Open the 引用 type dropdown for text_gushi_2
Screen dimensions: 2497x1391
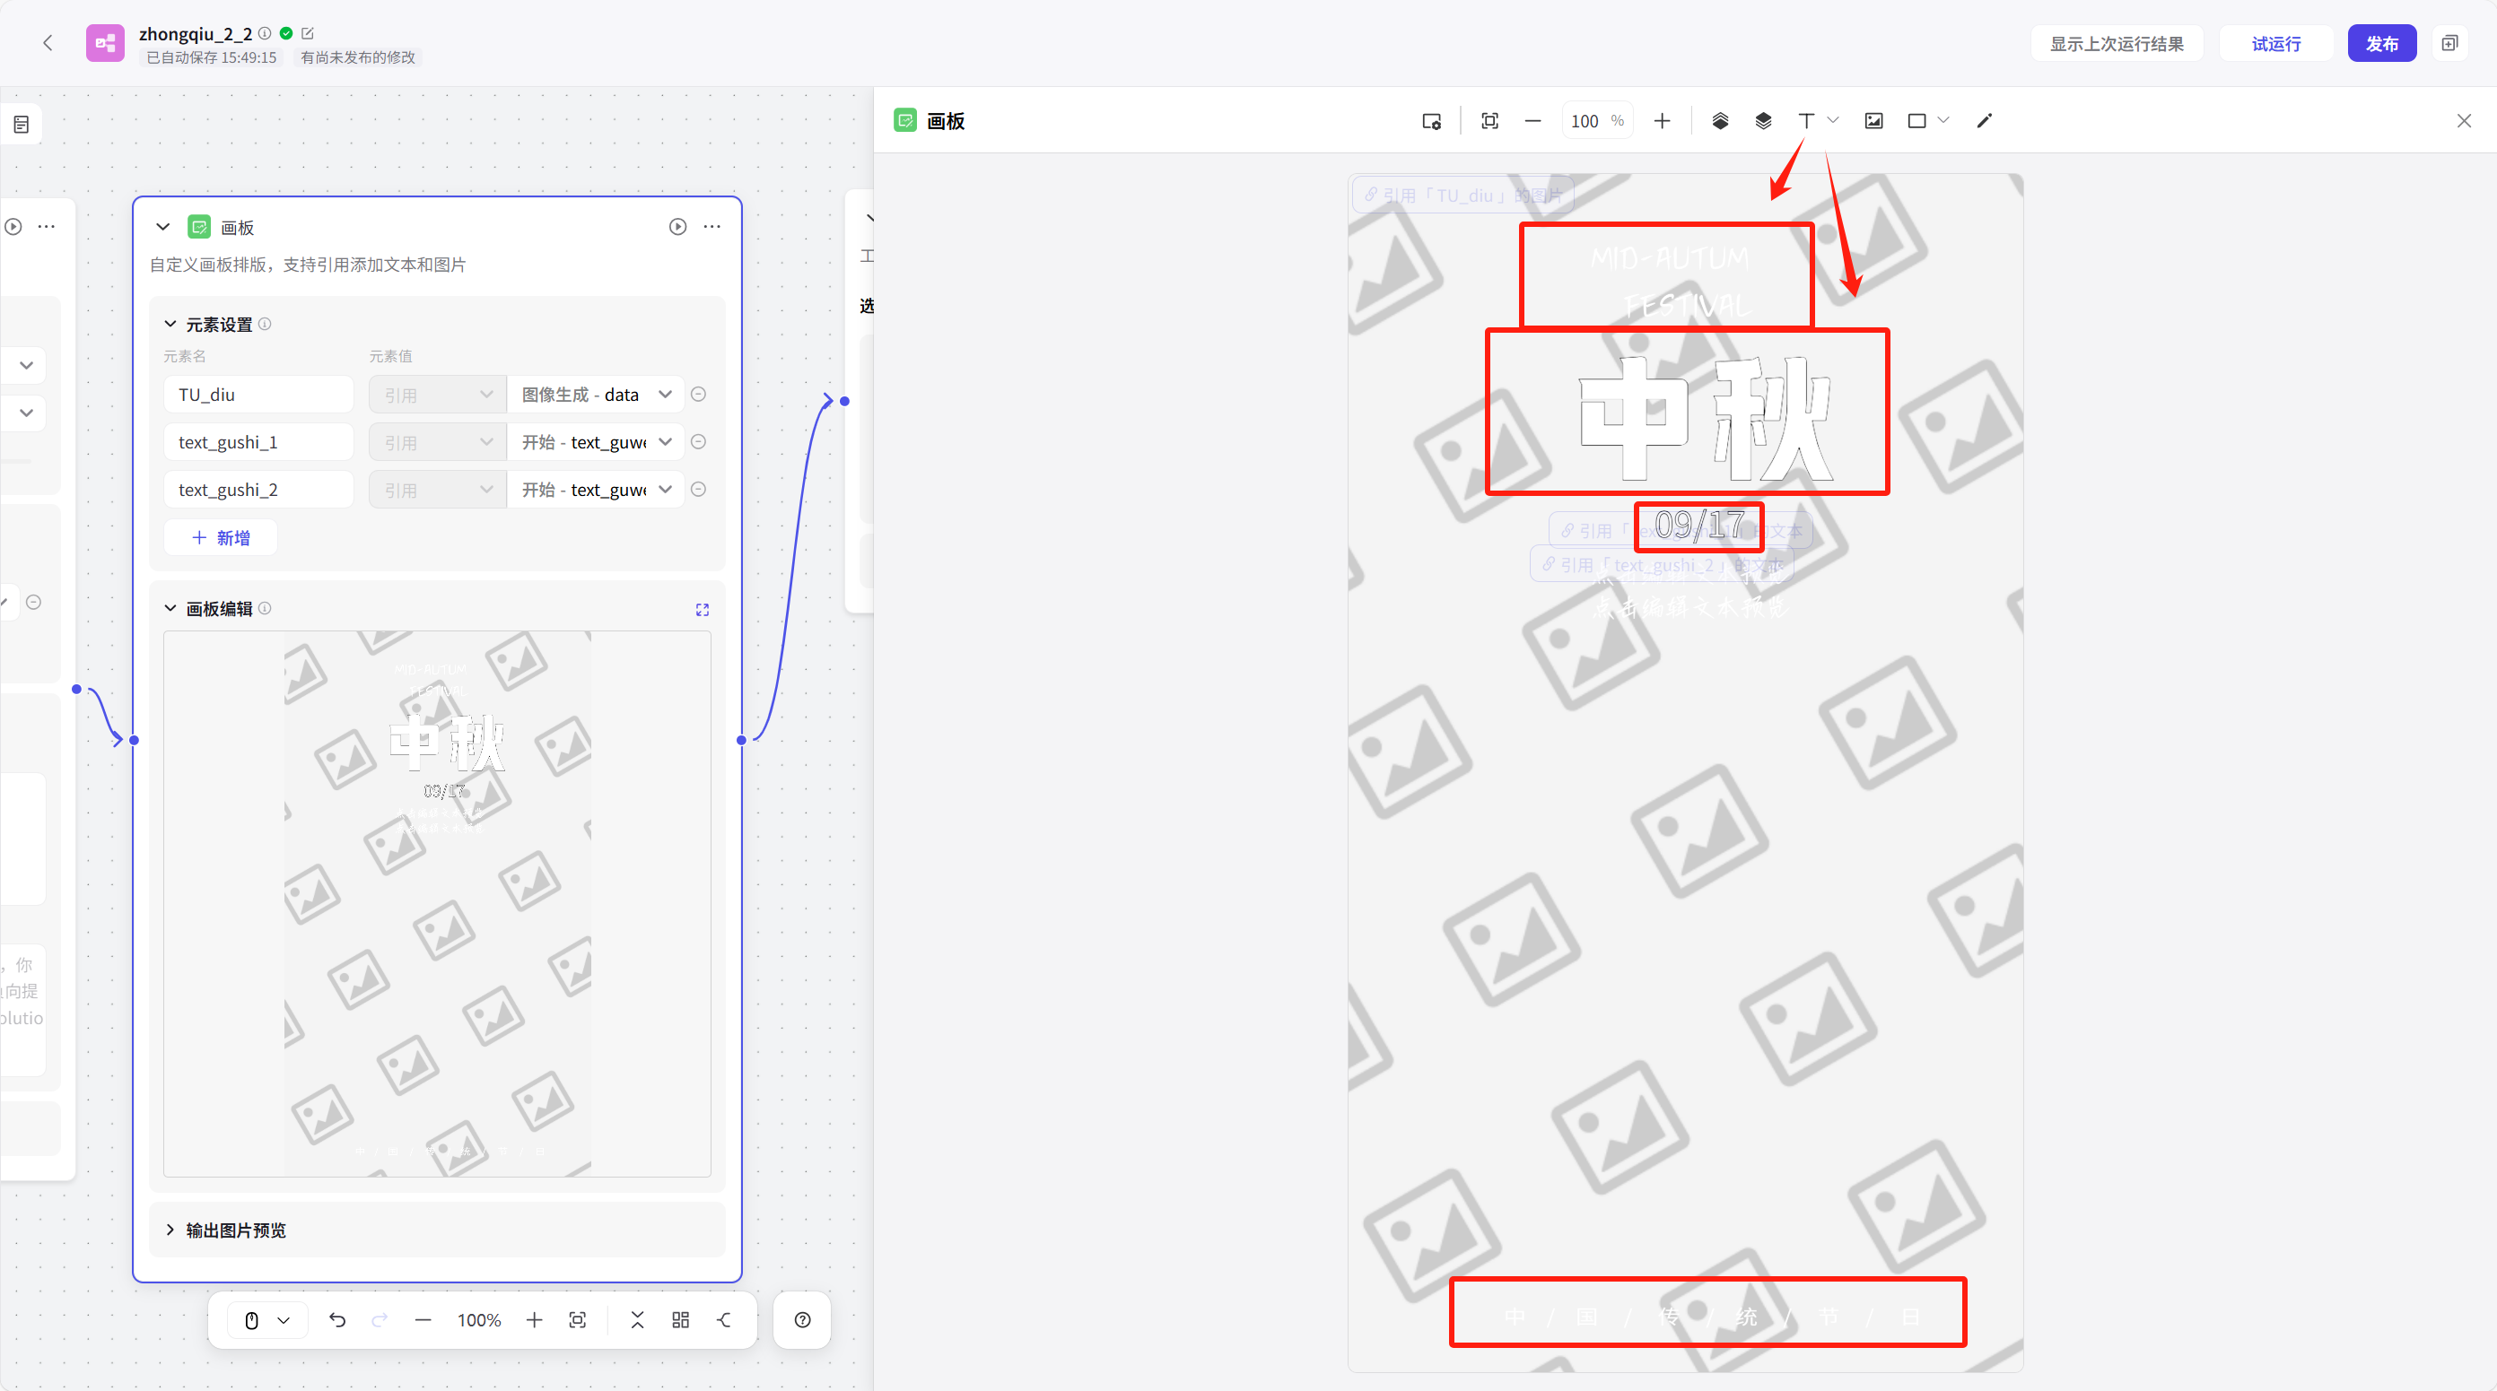point(438,489)
